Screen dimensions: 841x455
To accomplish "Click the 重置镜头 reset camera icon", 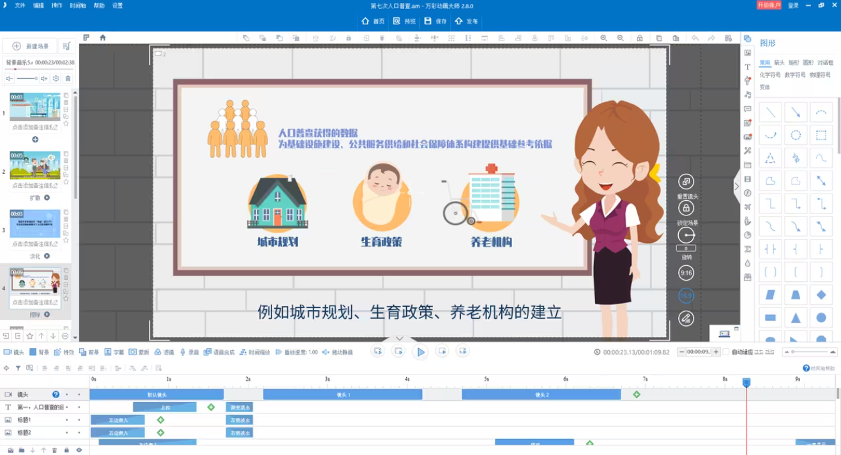I will click(x=686, y=182).
